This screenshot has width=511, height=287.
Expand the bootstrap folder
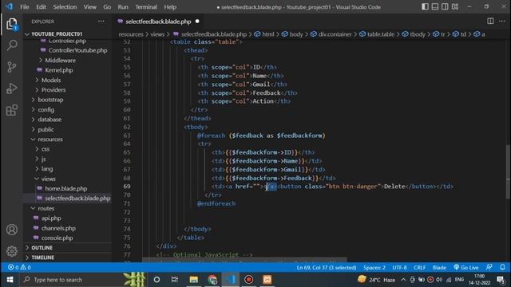(x=50, y=100)
